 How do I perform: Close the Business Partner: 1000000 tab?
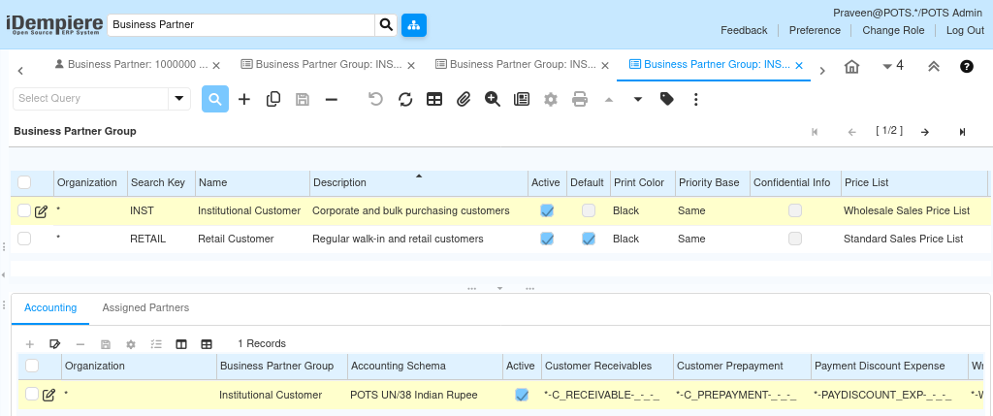216,65
